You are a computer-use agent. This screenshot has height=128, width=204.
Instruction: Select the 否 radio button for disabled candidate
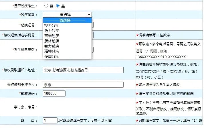(46, 6)
